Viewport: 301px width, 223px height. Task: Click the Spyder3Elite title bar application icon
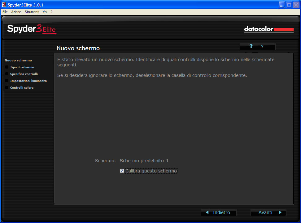pos(4,5)
